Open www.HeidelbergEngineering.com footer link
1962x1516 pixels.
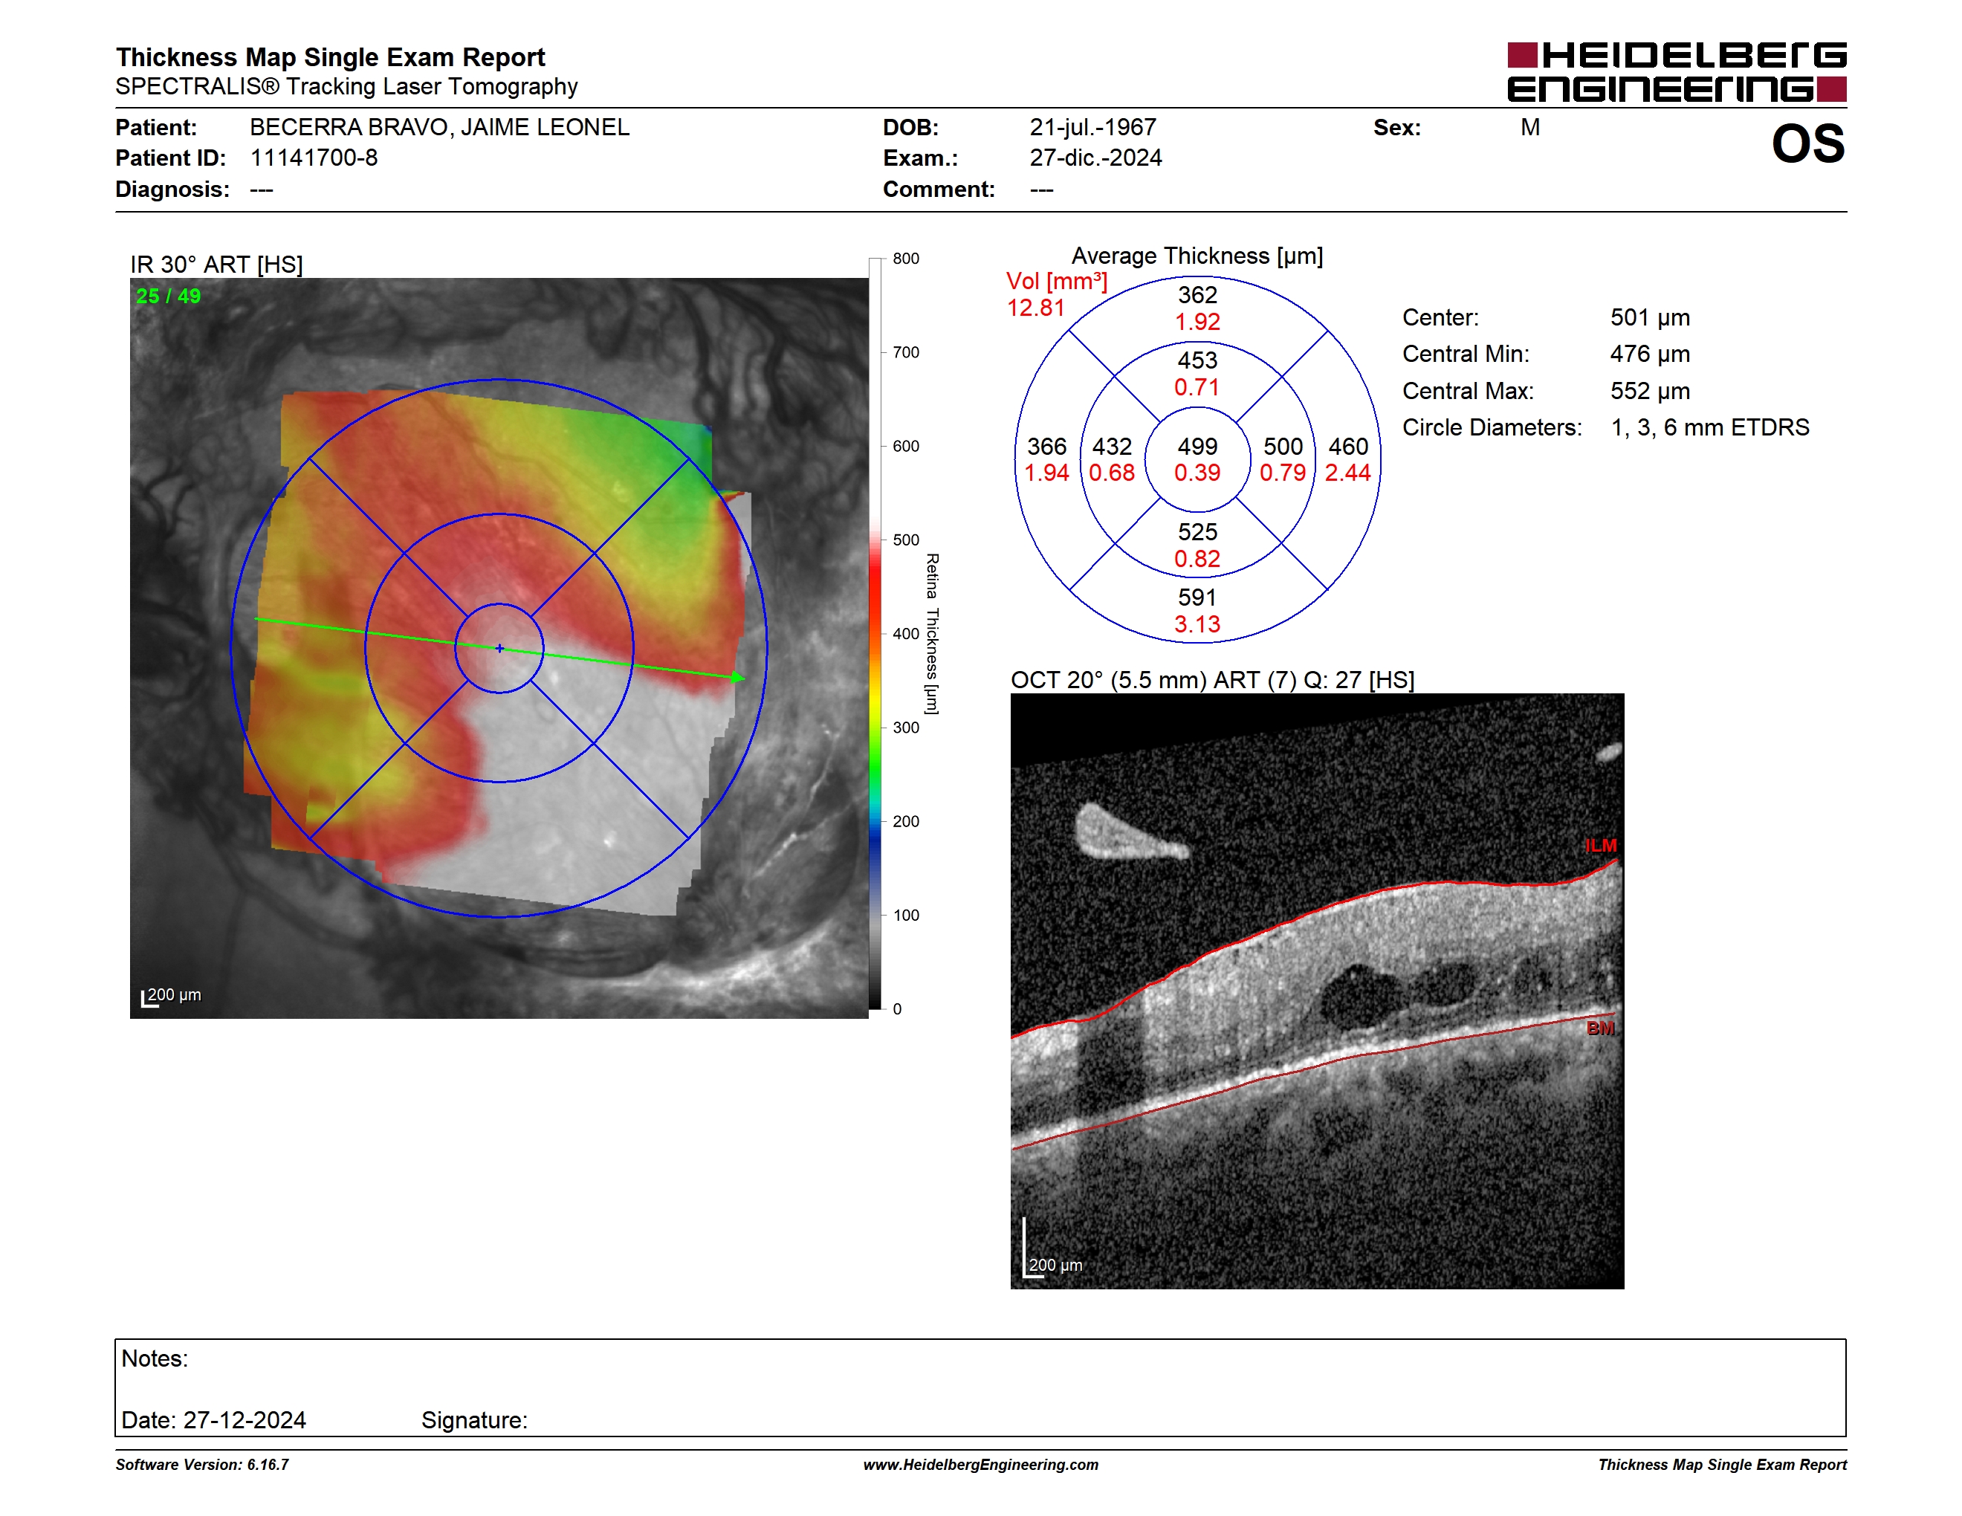click(981, 1465)
